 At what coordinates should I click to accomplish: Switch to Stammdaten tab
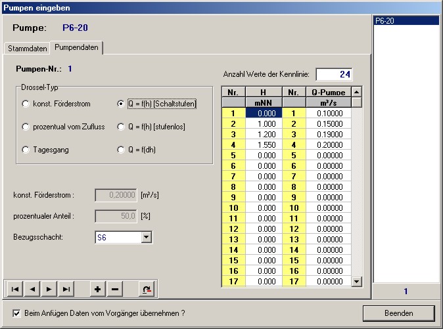(28, 48)
